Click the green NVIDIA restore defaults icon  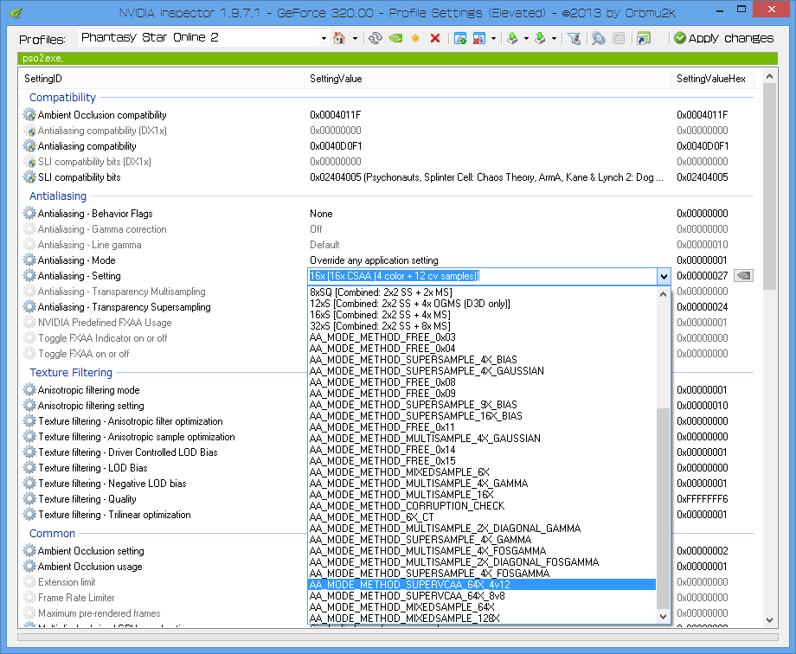[395, 38]
